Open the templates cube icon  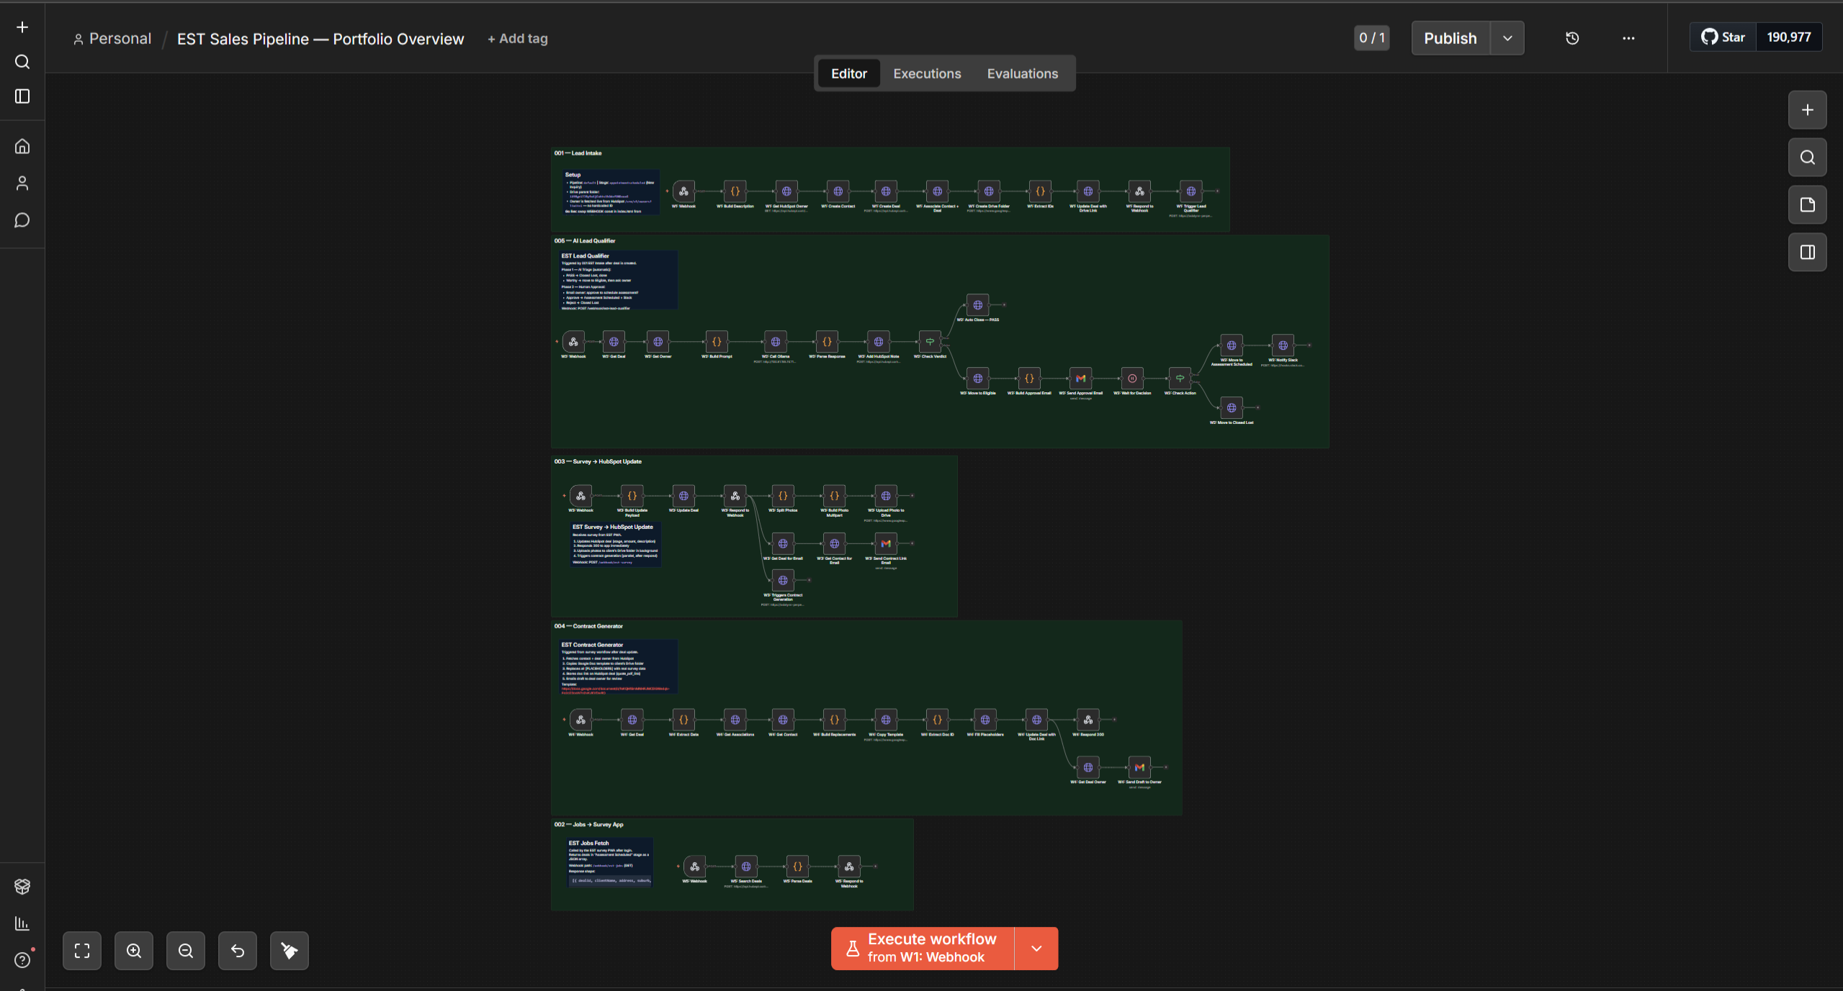(x=22, y=887)
